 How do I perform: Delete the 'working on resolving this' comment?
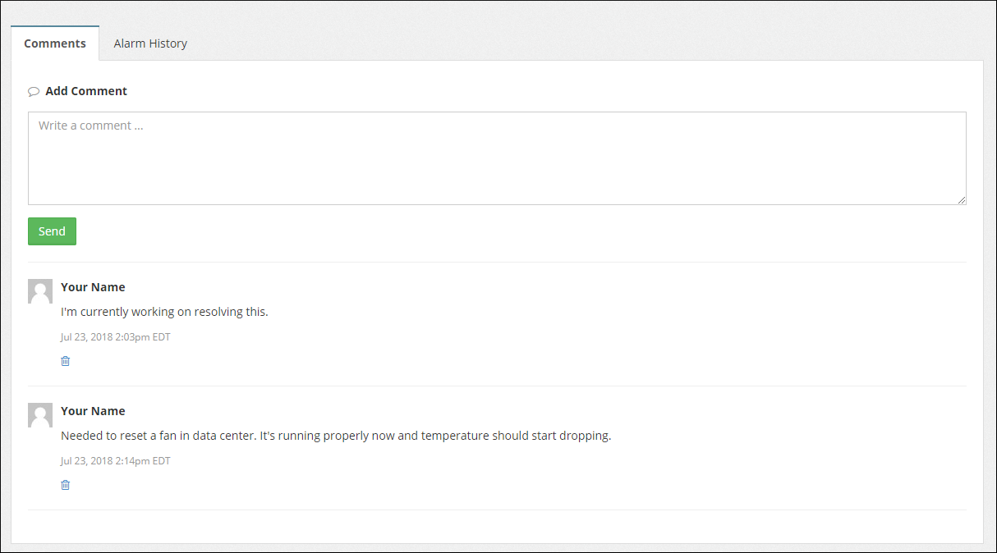click(x=66, y=361)
